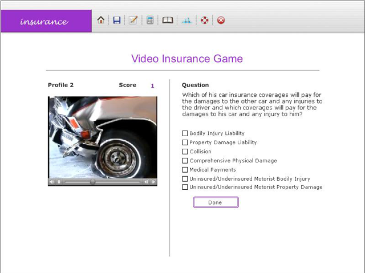Select Comprehensive Physical Damage checkbox
Screen dimensions: 365x273
click(x=185, y=161)
